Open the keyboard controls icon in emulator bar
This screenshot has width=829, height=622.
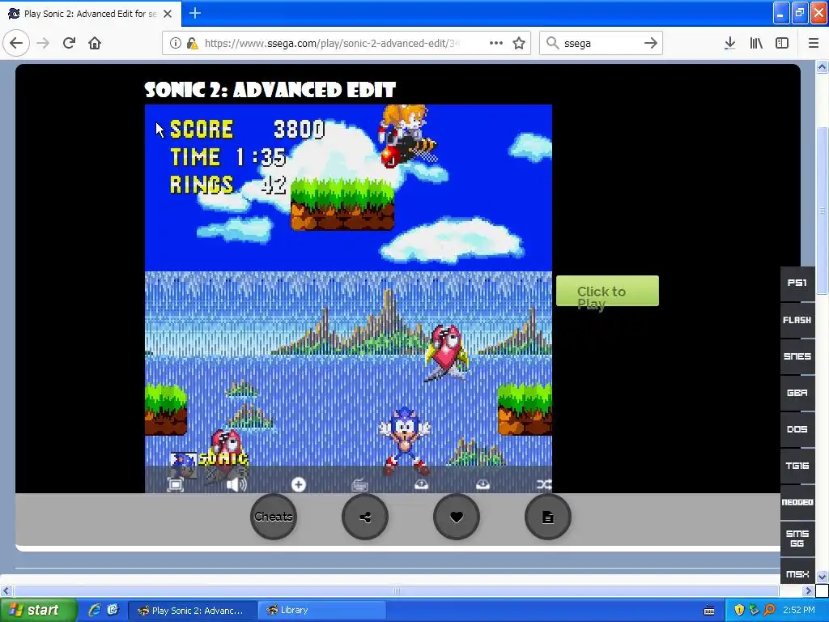tap(359, 484)
